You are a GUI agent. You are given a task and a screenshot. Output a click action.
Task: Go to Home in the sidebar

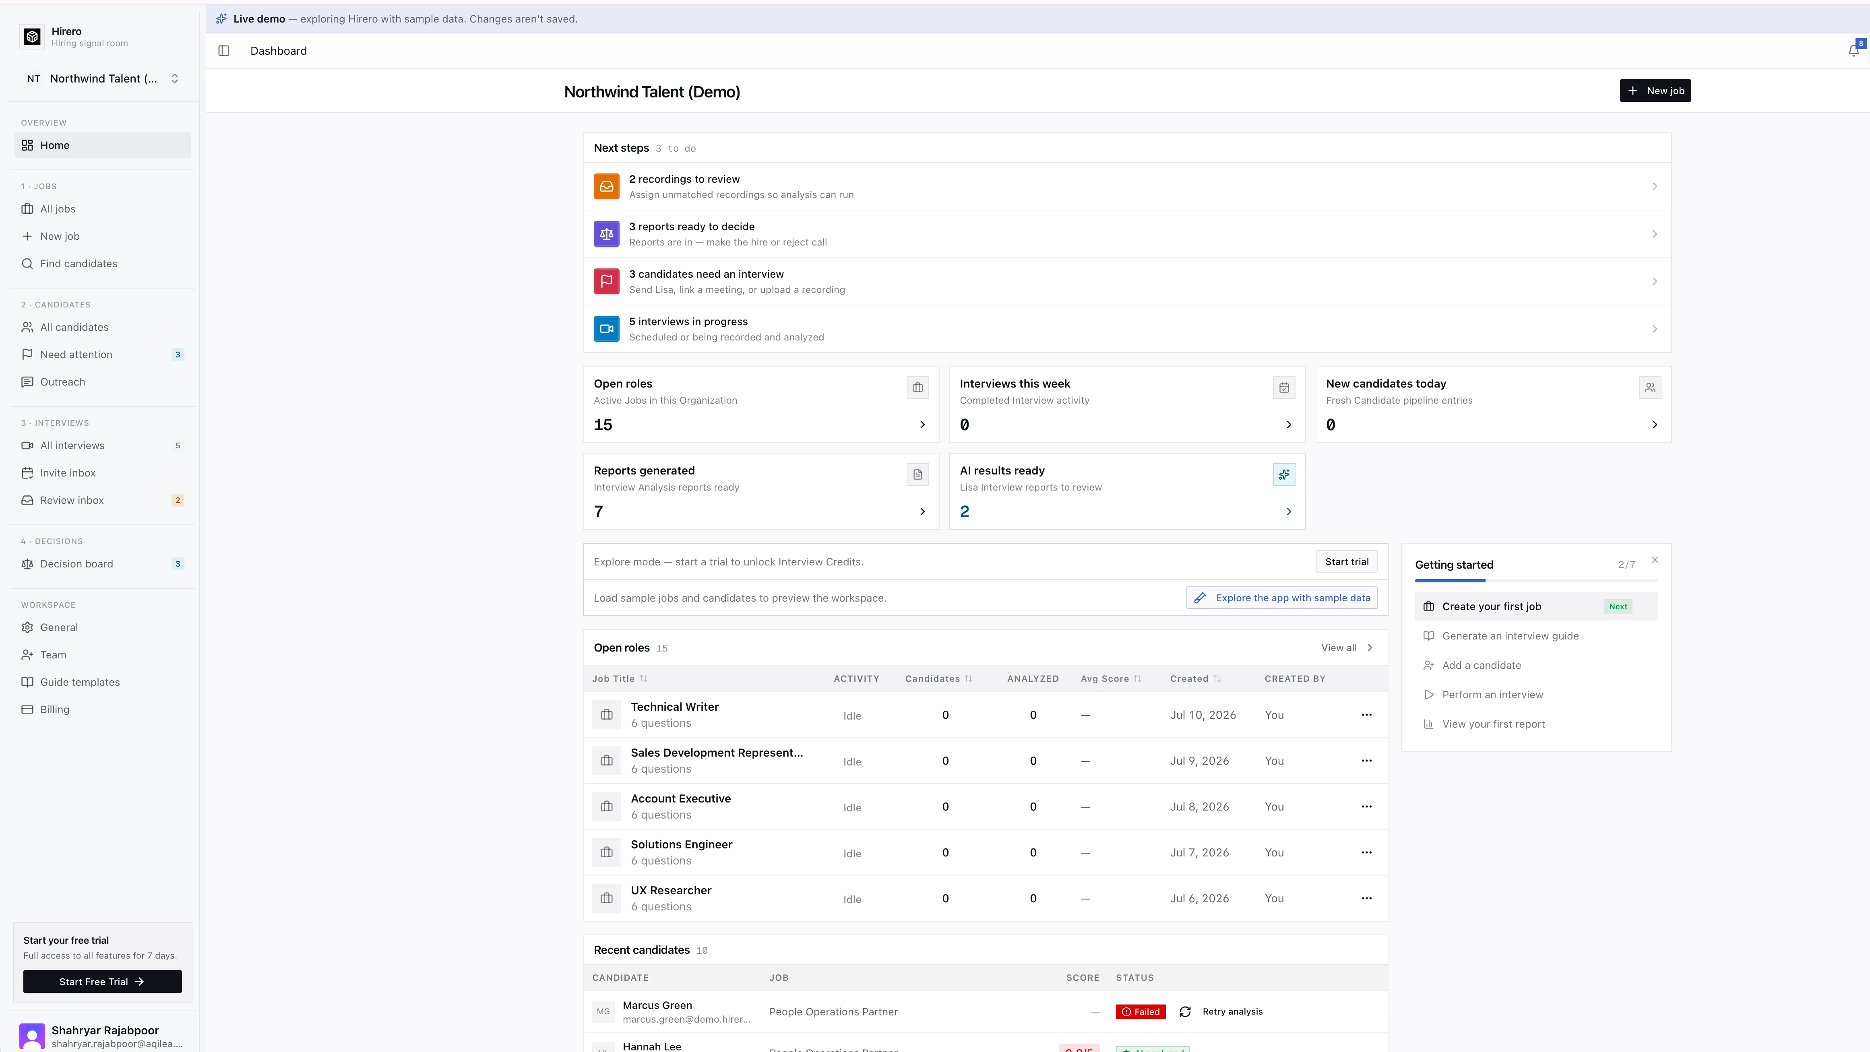tap(102, 145)
